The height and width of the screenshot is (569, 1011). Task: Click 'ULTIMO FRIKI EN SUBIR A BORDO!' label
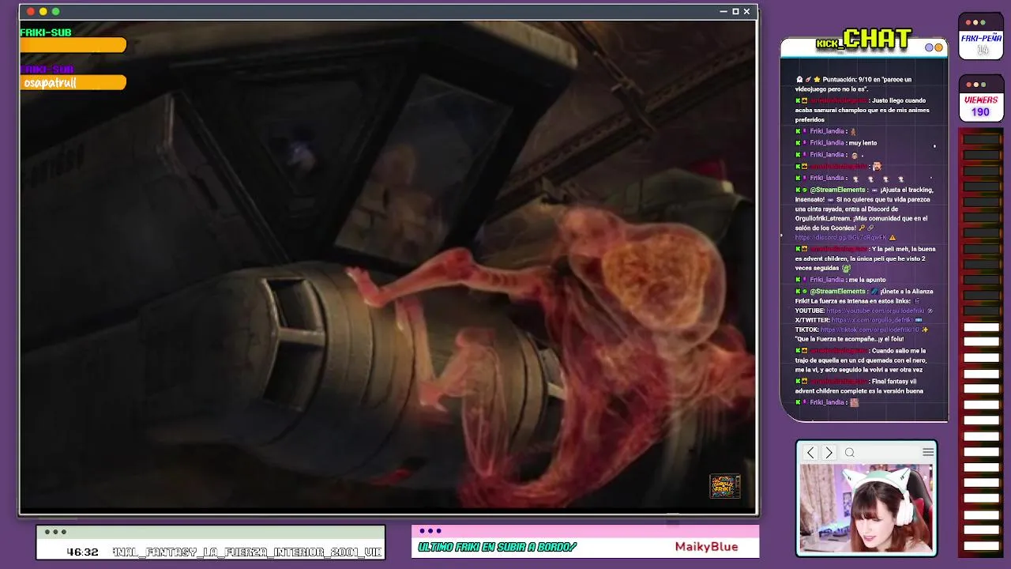coord(497,547)
